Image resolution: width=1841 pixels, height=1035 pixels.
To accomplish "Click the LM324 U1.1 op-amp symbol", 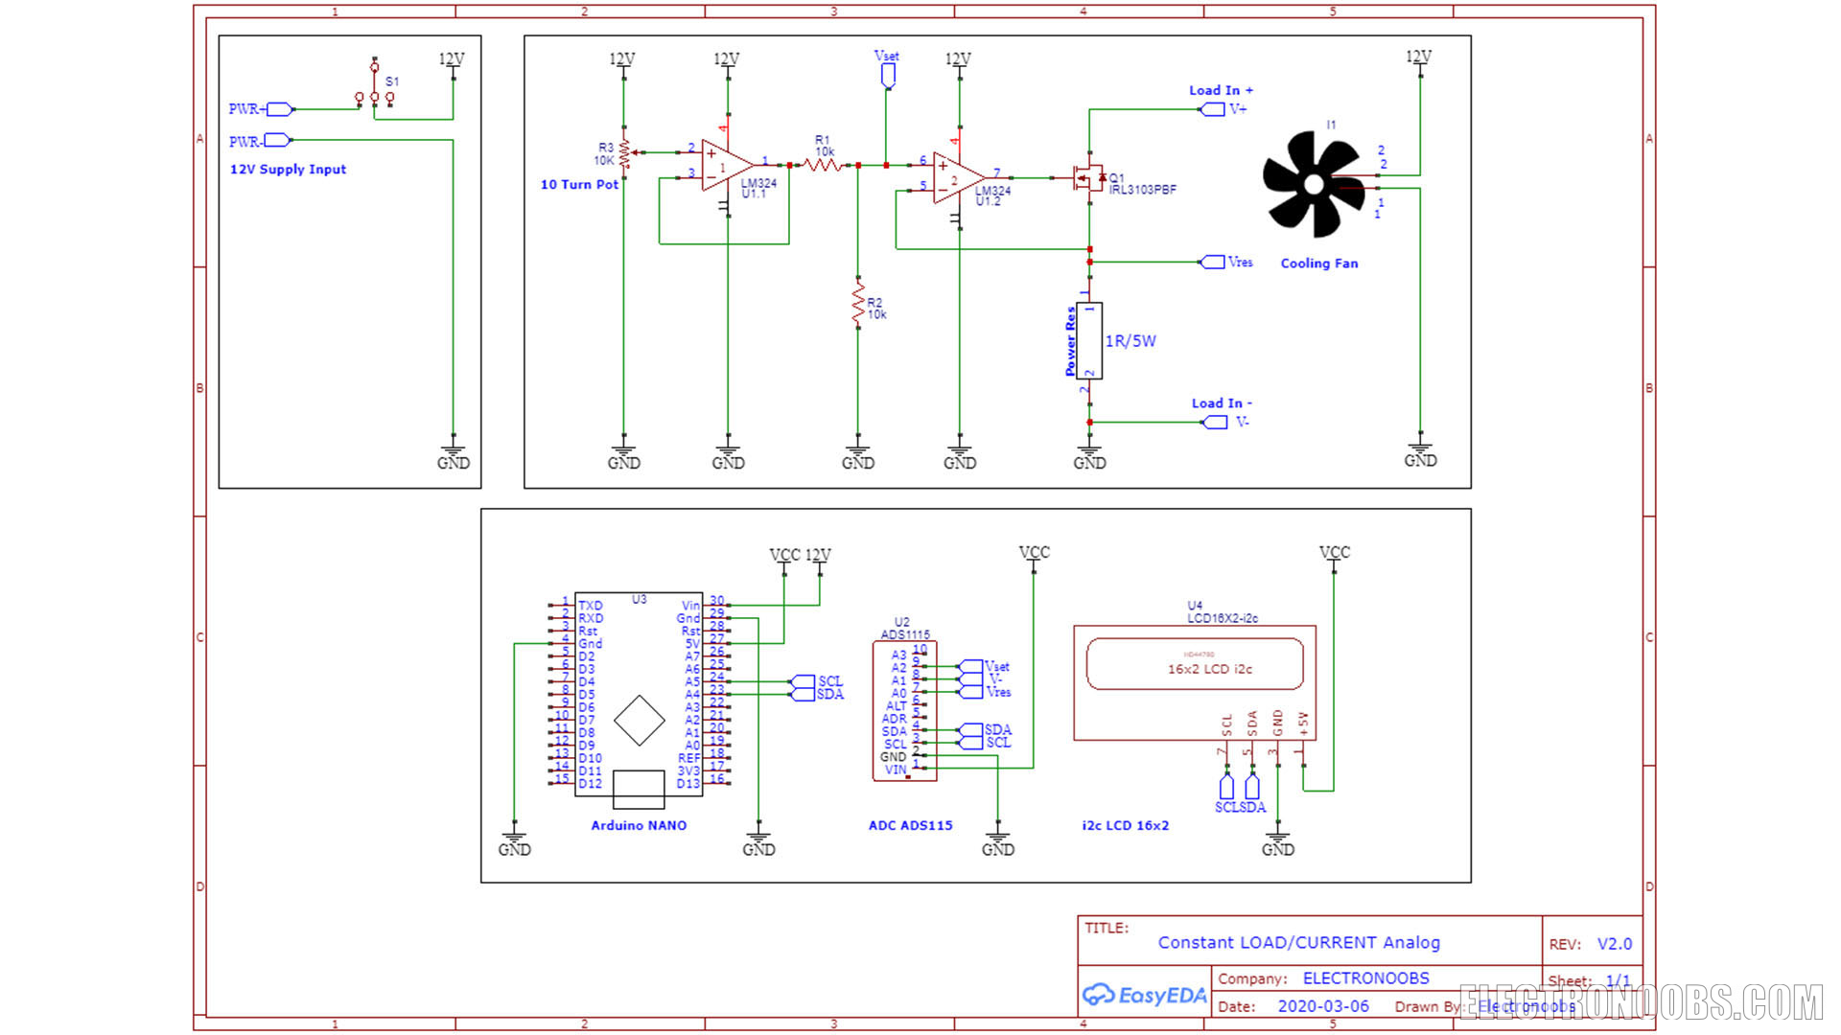I will (x=727, y=165).
